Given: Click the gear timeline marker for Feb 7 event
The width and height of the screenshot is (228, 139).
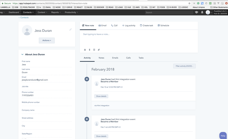Looking at the screenshot, I should click(x=87, y=119).
